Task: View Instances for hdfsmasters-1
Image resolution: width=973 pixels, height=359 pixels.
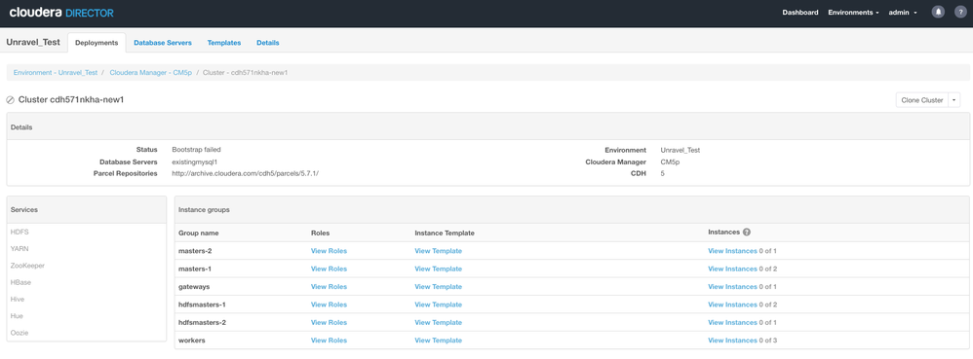Action: [732, 305]
